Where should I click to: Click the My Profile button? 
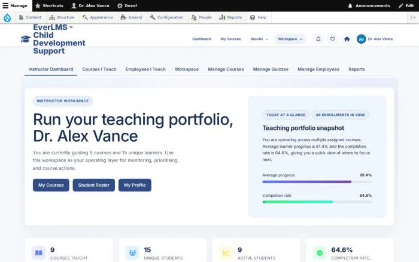tap(135, 185)
